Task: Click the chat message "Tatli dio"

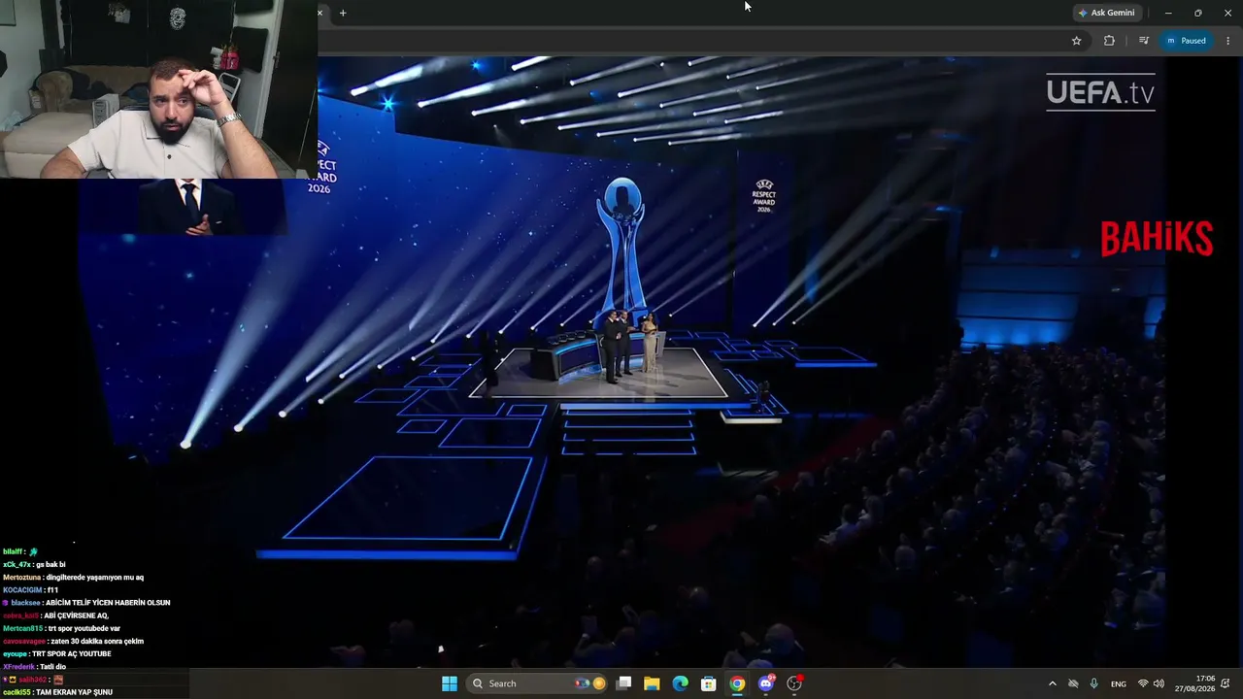Action: 53,667
